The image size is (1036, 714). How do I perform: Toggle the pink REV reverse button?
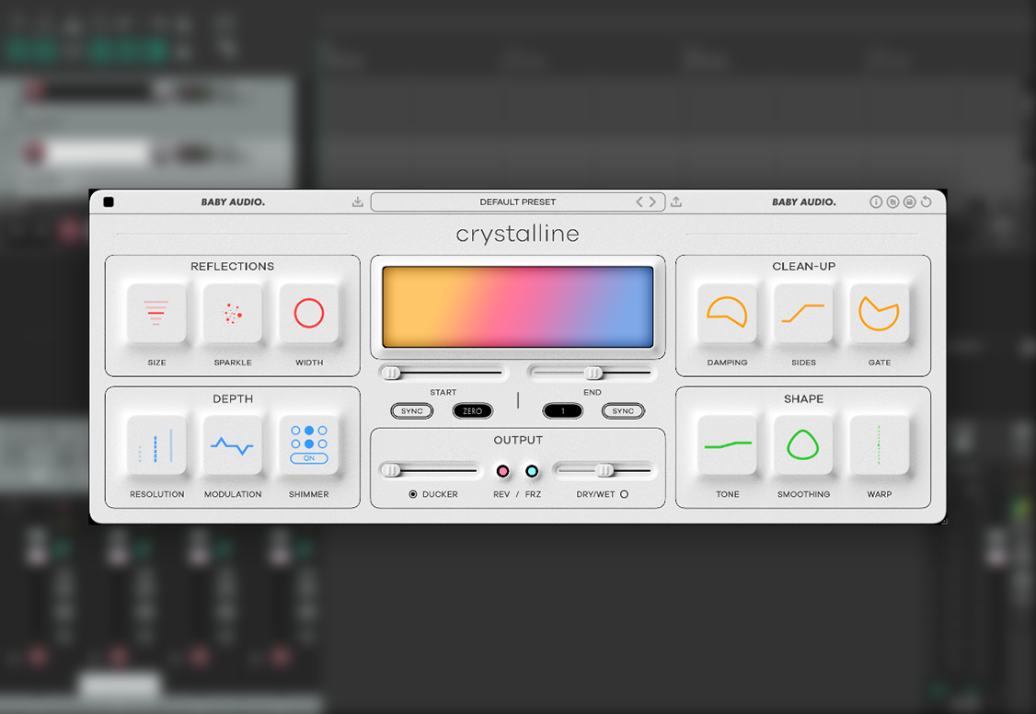tap(502, 471)
